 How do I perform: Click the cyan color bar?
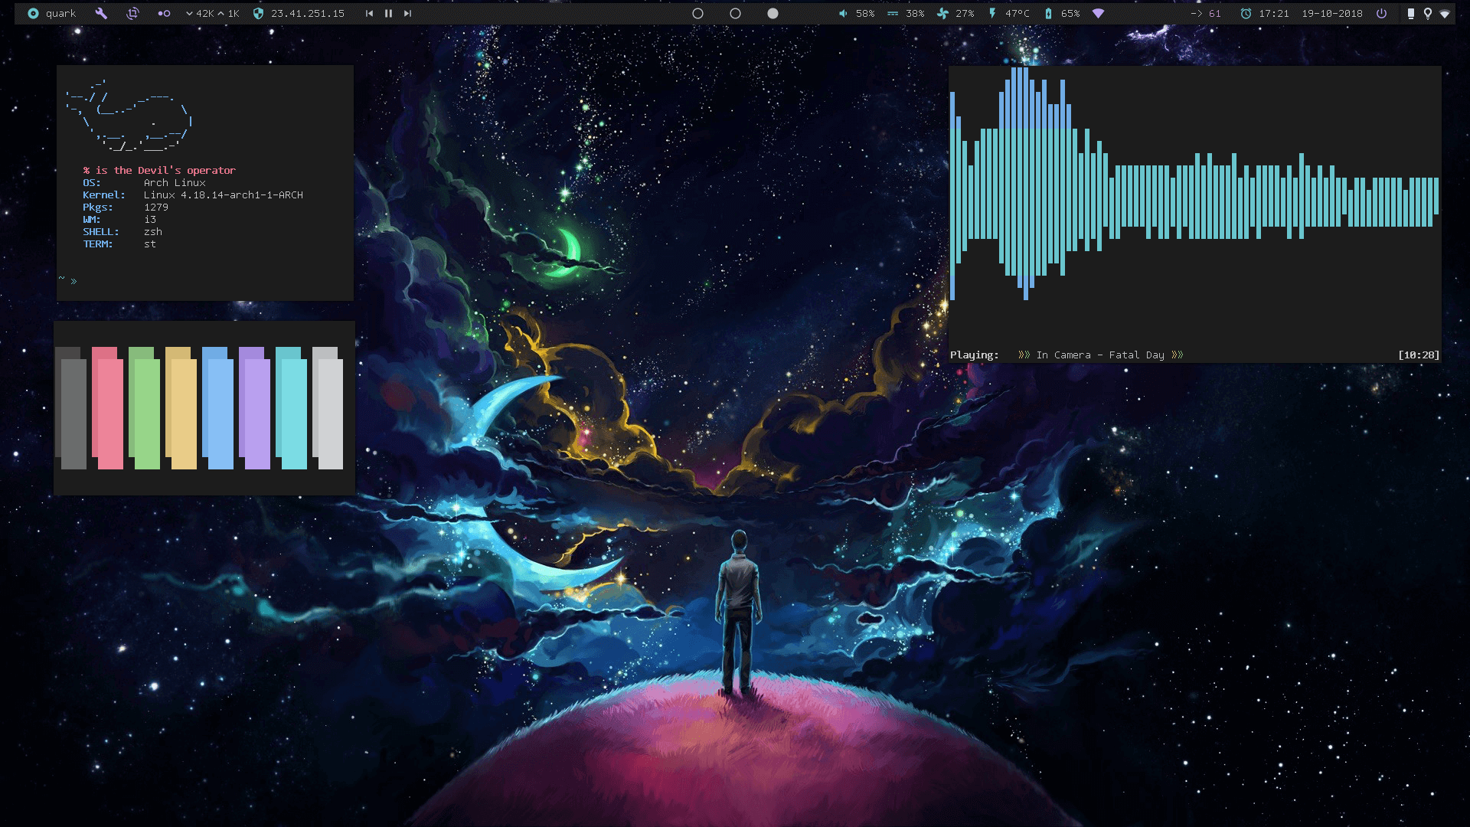(x=291, y=408)
